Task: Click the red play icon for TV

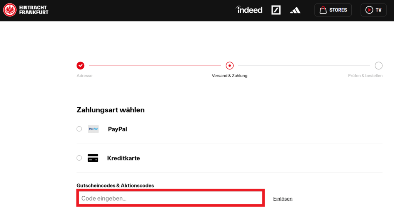Action: [x=369, y=10]
